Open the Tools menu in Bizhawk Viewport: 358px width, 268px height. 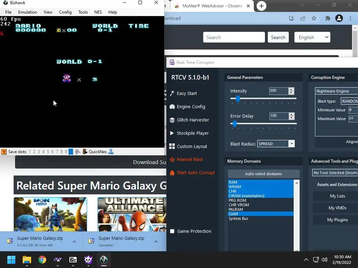[x=83, y=12]
